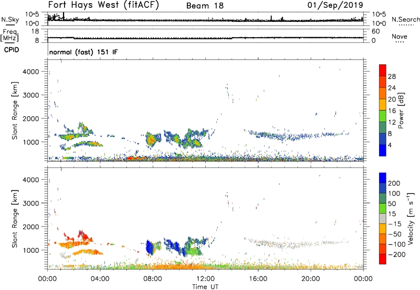420x290 pixels.
Task: Click the power backscatter patch near 08:00
Action: pos(153,139)
